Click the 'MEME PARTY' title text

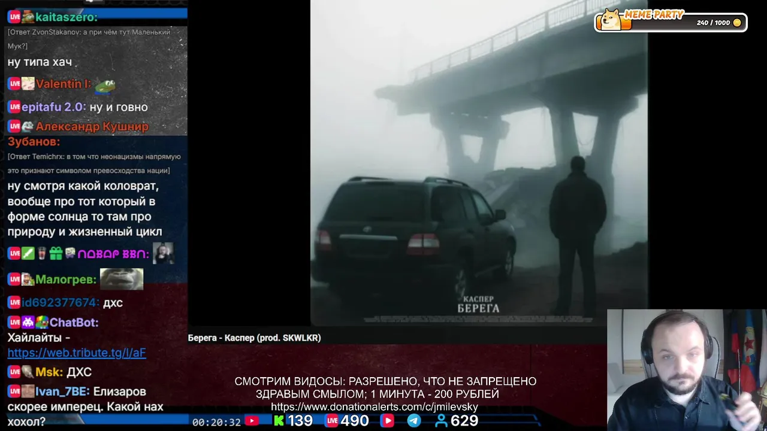[x=654, y=14]
